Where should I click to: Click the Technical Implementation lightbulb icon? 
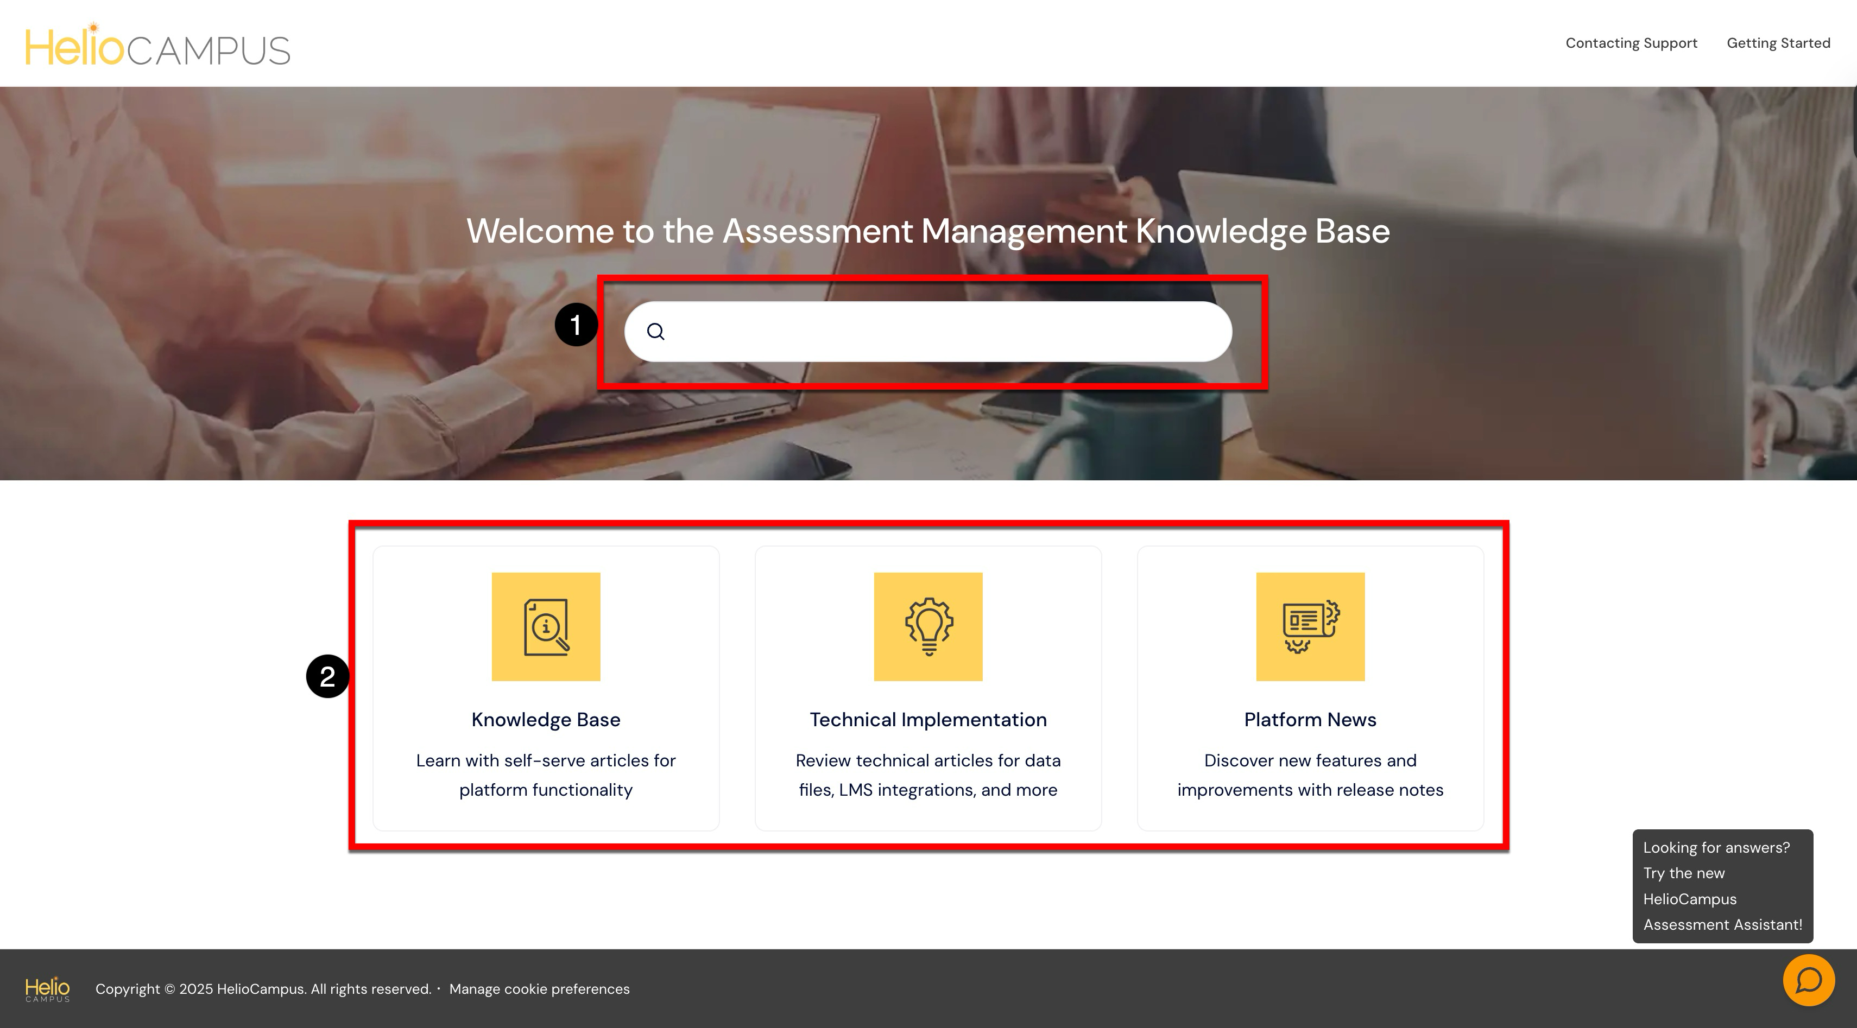[928, 626]
